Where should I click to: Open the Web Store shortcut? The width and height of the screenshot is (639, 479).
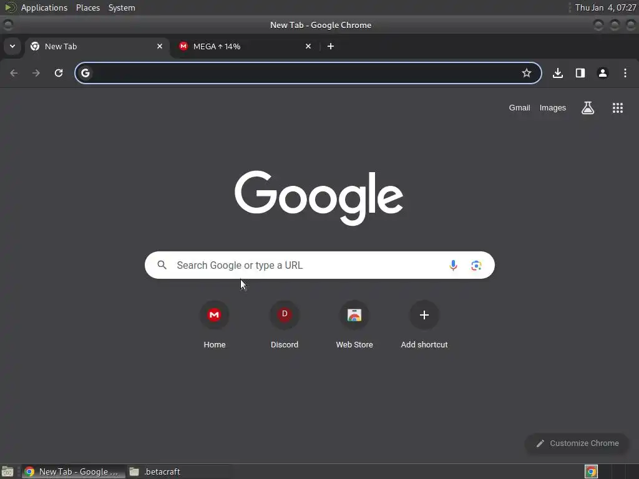(x=354, y=324)
